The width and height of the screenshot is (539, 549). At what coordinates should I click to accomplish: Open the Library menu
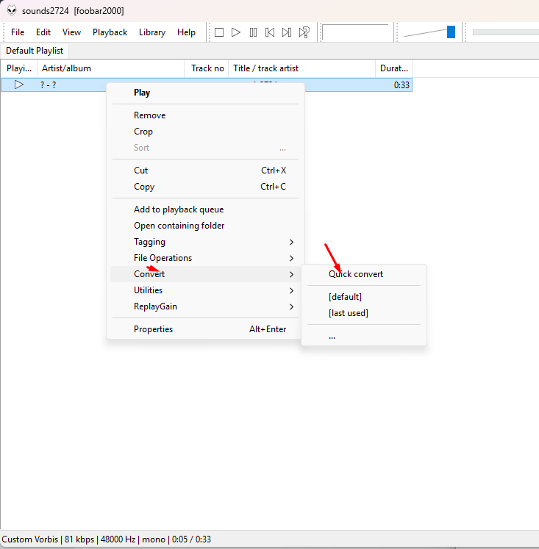coord(152,32)
